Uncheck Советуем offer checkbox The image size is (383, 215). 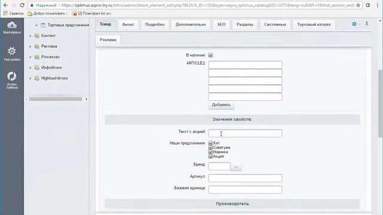pos(210,148)
